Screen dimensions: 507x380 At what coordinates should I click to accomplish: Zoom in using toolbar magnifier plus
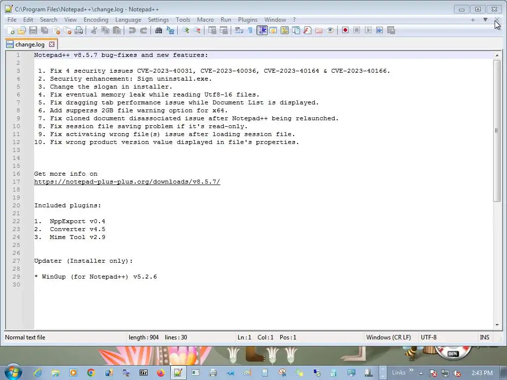pyautogui.click(x=186, y=30)
